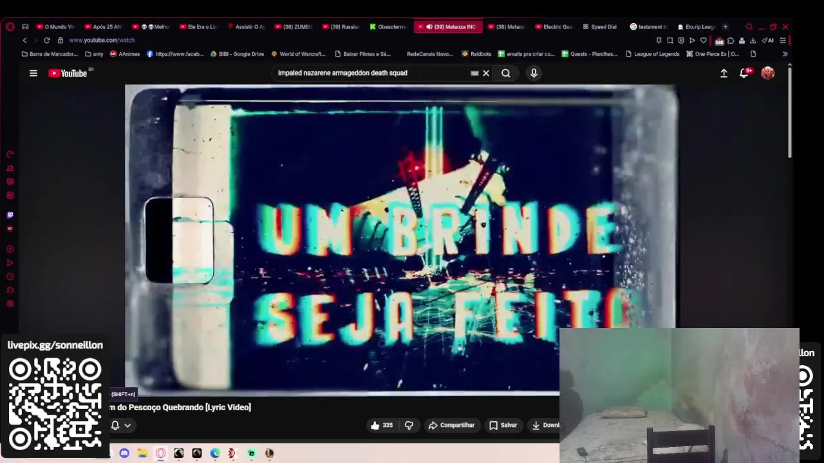Switch to 'testament' Google tab
The width and height of the screenshot is (824, 463).
[648, 27]
